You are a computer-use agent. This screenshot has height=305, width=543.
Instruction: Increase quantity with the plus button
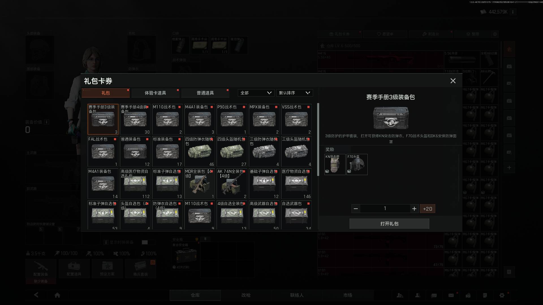pos(414,209)
